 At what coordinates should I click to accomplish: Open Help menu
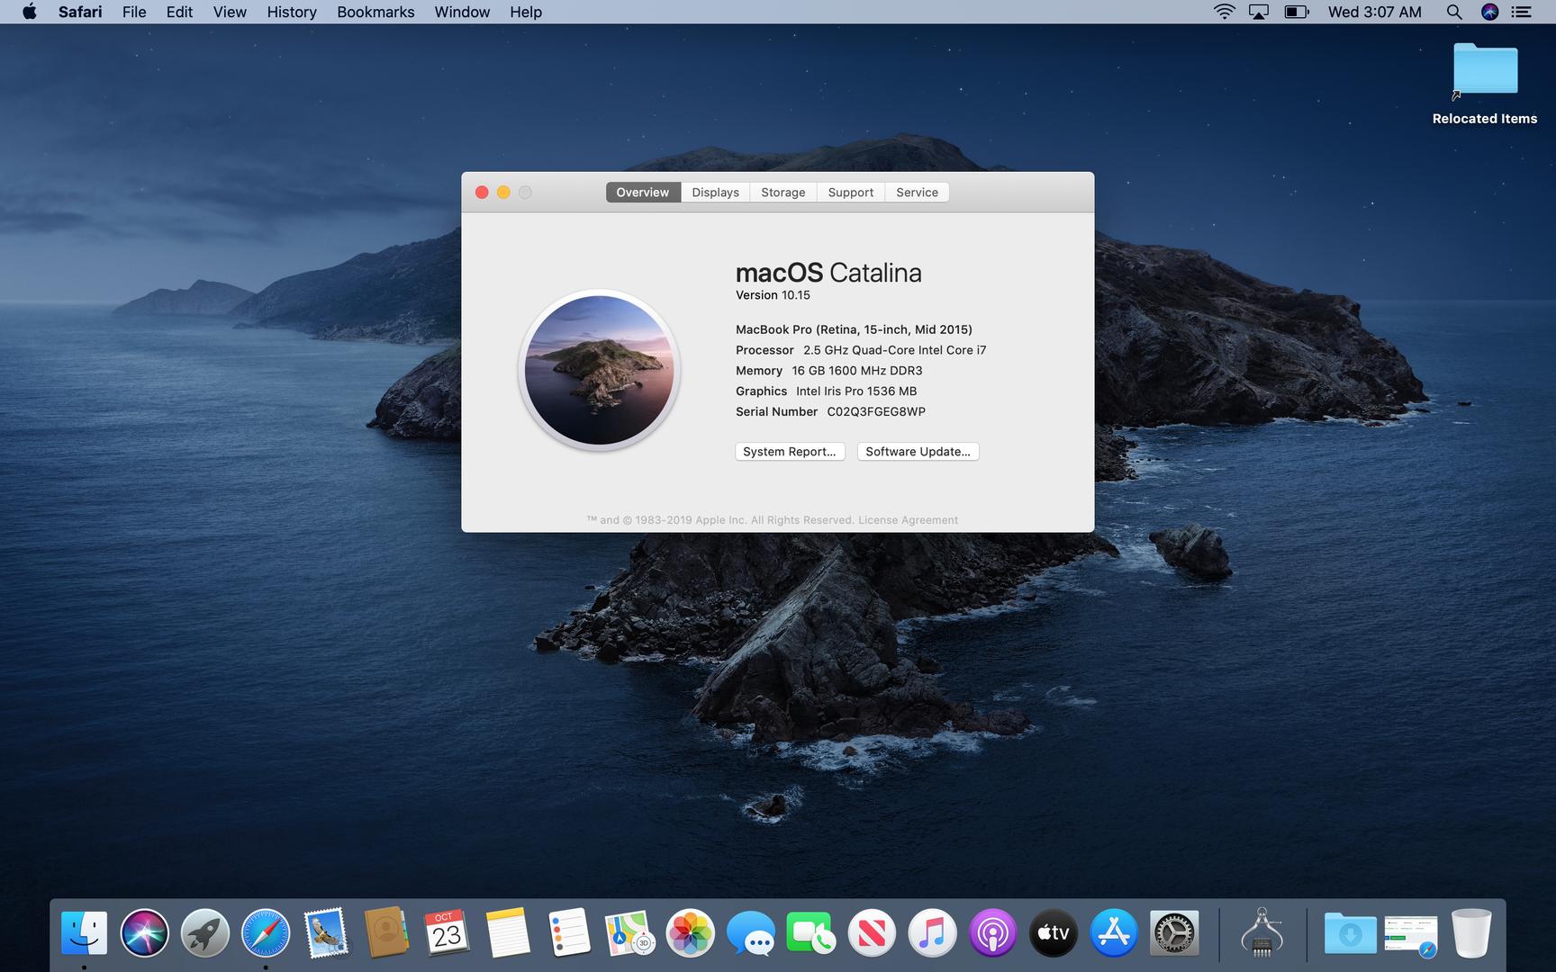(x=526, y=12)
